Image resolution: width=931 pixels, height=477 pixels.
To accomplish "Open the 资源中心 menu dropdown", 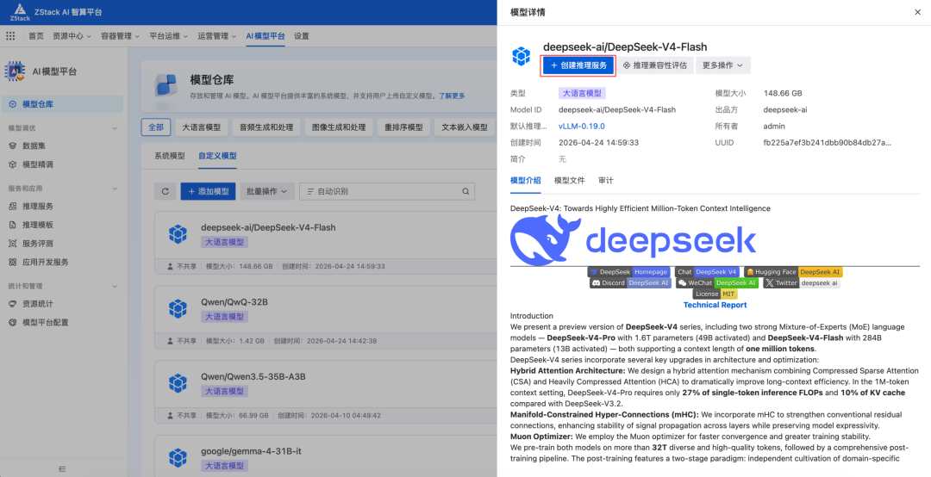I will pyautogui.click(x=72, y=36).
